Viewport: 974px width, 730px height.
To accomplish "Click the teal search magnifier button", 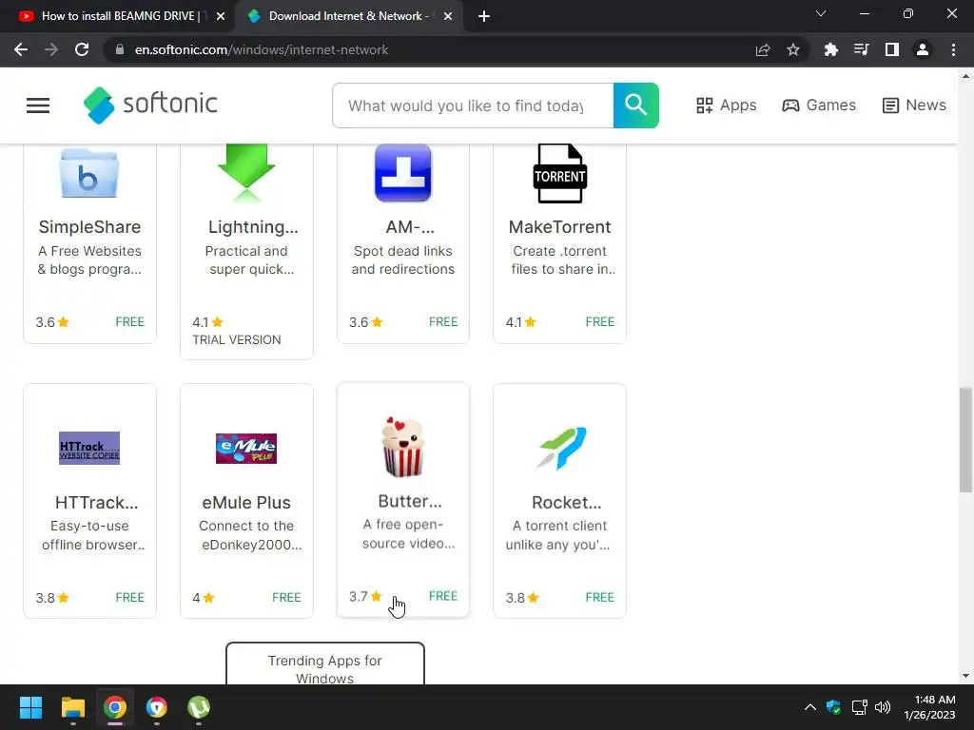I will point(635,106).
